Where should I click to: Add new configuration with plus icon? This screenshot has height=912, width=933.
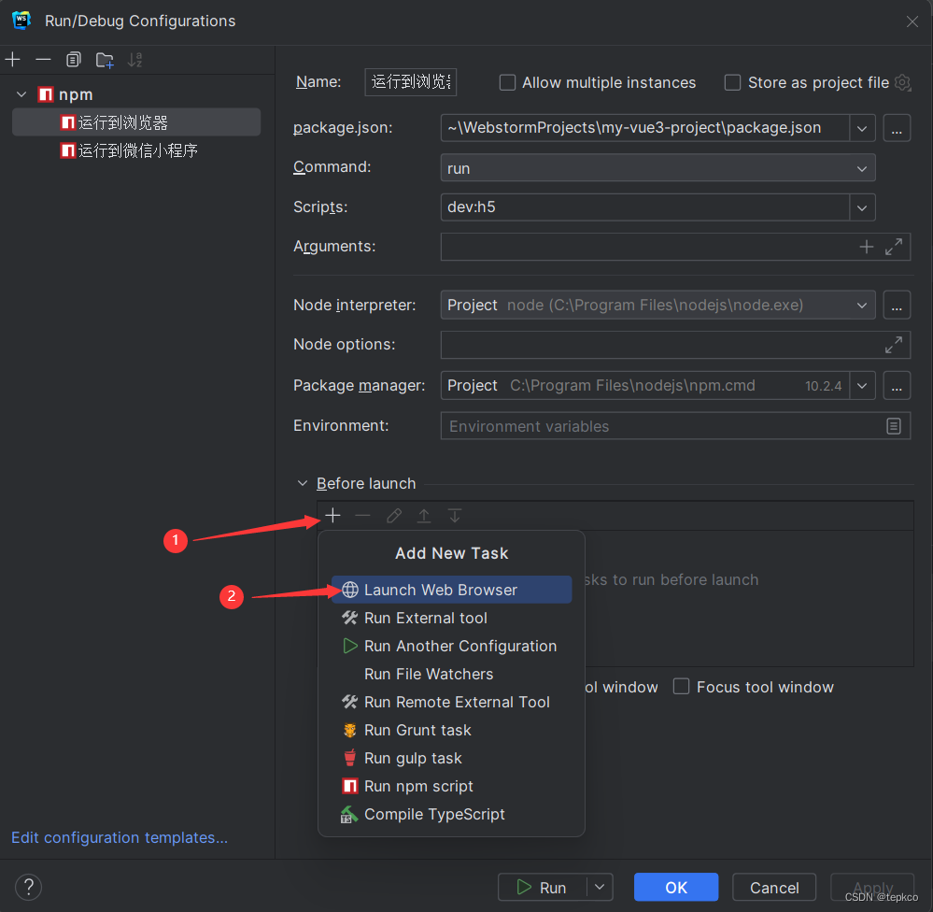pyautogui.click(x=12, y=60)
